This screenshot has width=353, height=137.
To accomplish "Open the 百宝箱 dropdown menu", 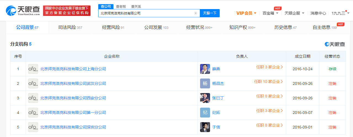I will (x=270, y=13).
